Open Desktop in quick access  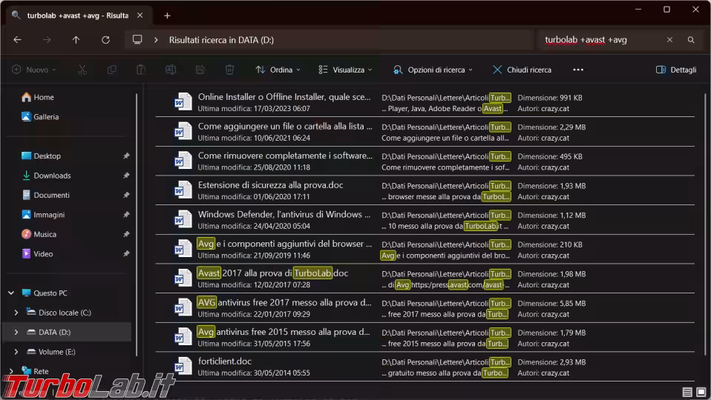point(42,156)
